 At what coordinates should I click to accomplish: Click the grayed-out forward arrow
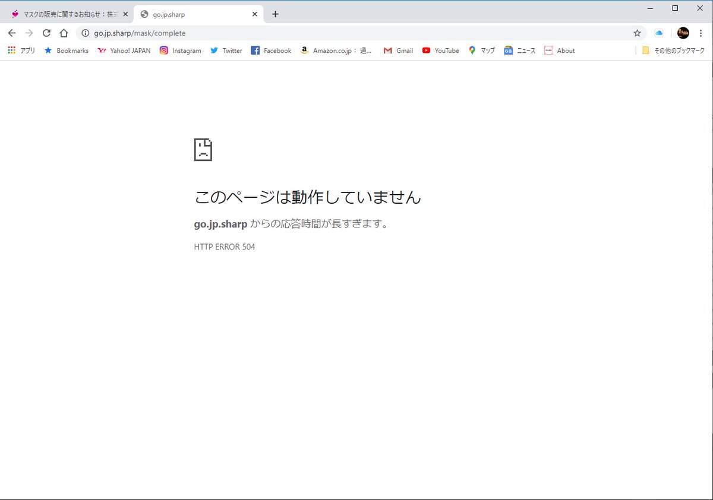tap(29, 33)
